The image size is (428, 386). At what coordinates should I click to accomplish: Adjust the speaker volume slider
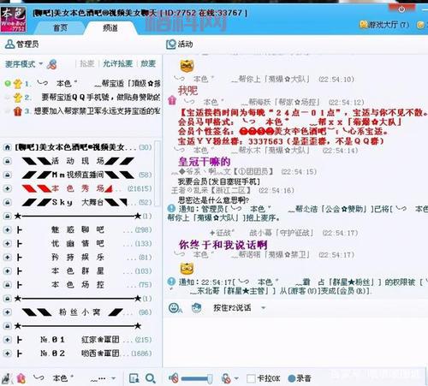coord(196,379)
